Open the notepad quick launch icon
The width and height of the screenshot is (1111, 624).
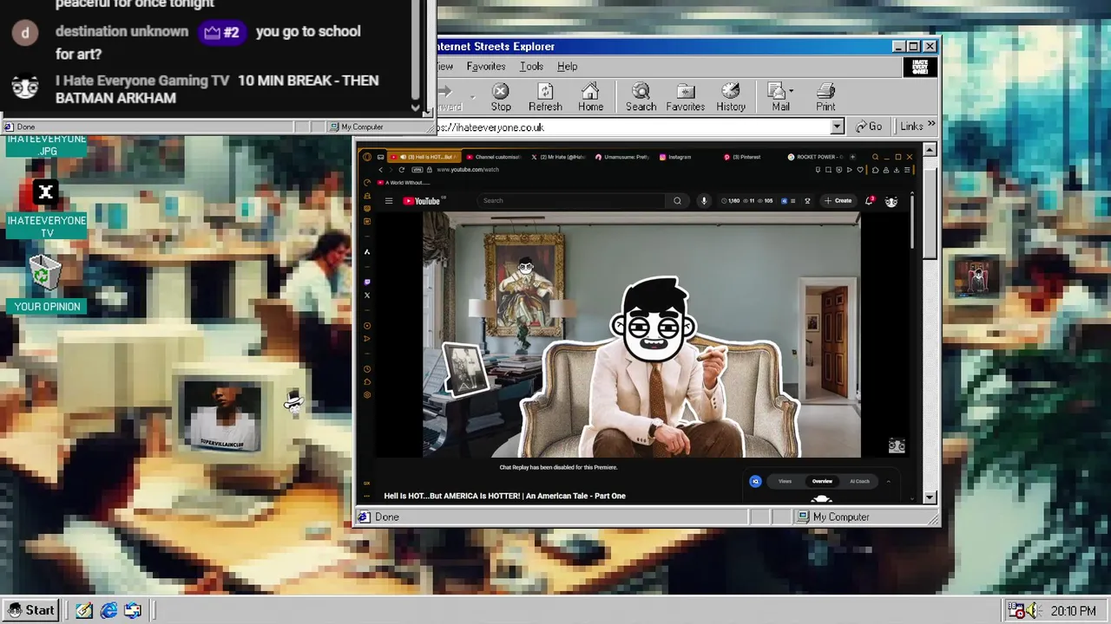click(x=84, y=611)
